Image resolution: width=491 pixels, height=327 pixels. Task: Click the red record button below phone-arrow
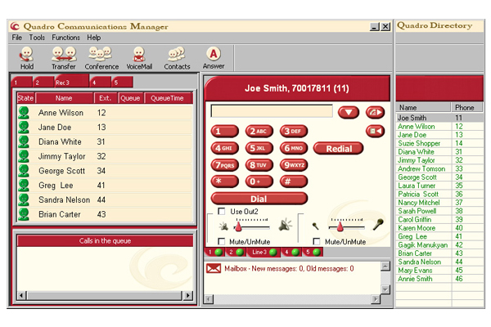click(x=375, y=131)
